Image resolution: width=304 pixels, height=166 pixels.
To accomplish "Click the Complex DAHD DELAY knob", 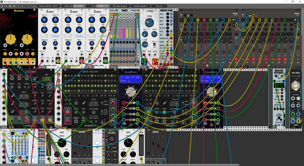I will click(167, 14).
